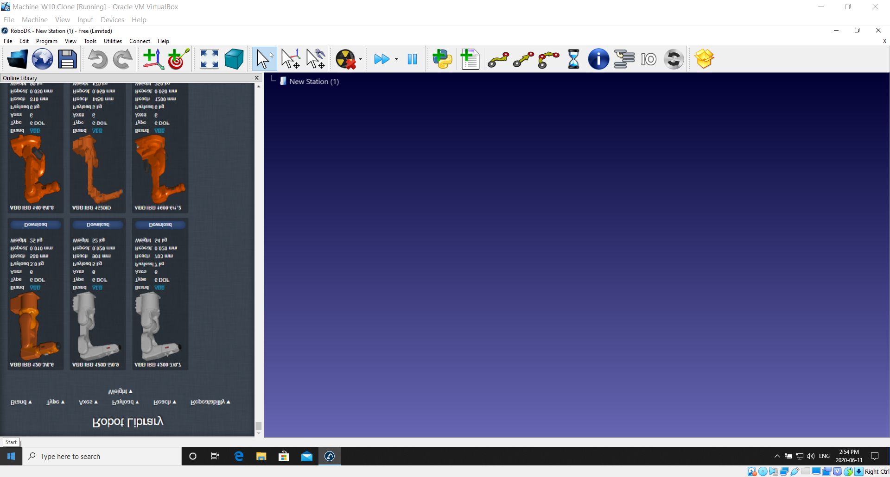
Task: Toggle fast simulation with the double-arrow icon
Action: pyautogui.click(x=381, y=59)
